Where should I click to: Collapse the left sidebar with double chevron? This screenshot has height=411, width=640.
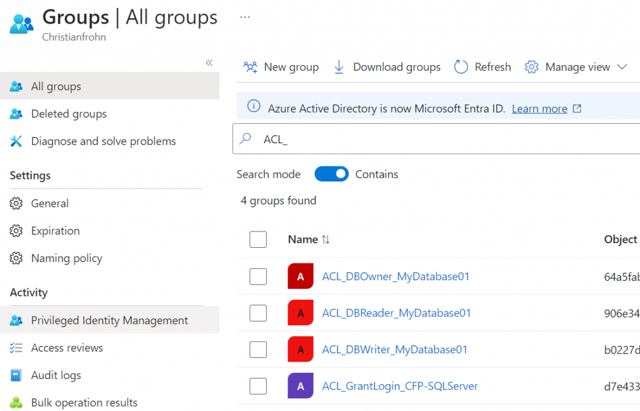(209, 63)
